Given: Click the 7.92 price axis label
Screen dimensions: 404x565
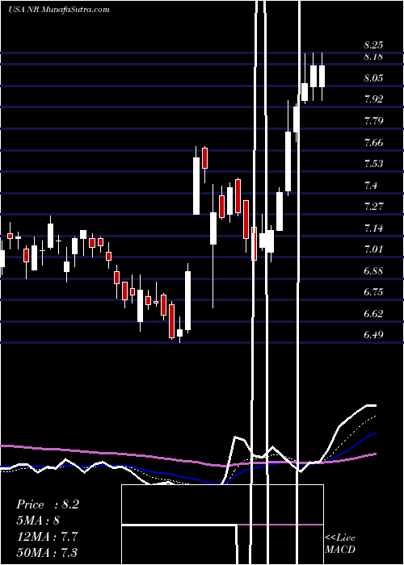Looking at the screenshot, I should [373, 99].
